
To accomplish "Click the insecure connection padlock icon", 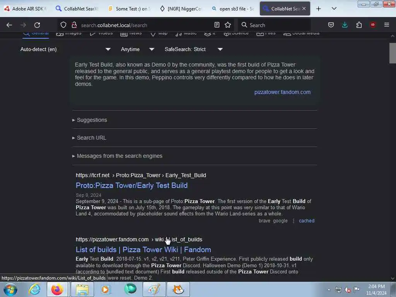I will click(x=74, y=25).
